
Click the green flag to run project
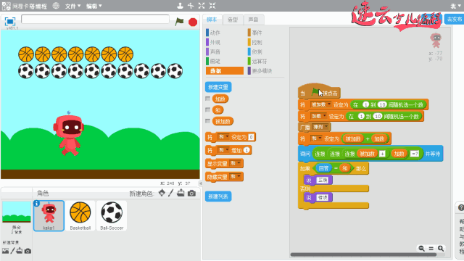(x=179, y=22)
